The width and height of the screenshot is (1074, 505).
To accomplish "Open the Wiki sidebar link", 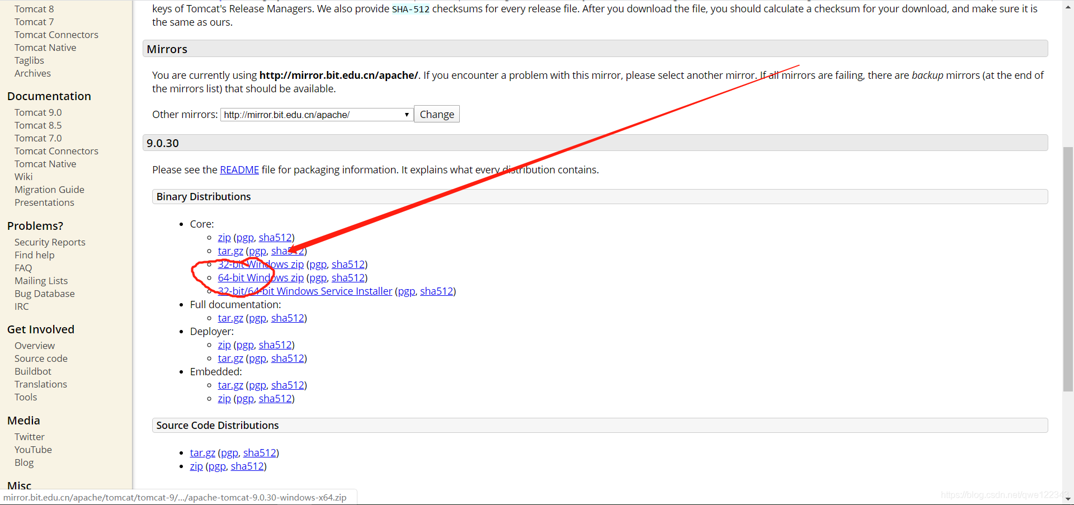I will (23, 177).
